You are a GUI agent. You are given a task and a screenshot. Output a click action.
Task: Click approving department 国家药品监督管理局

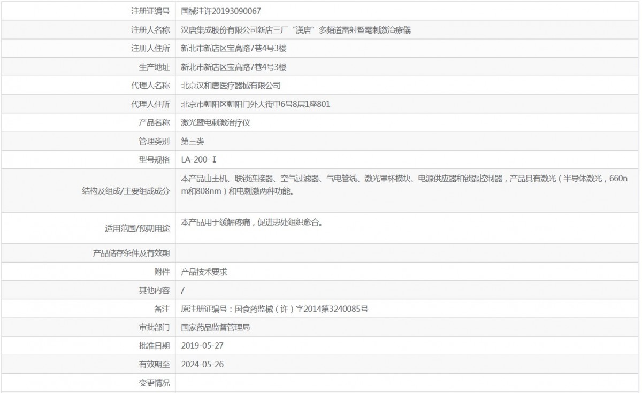[x=216, y=327]
